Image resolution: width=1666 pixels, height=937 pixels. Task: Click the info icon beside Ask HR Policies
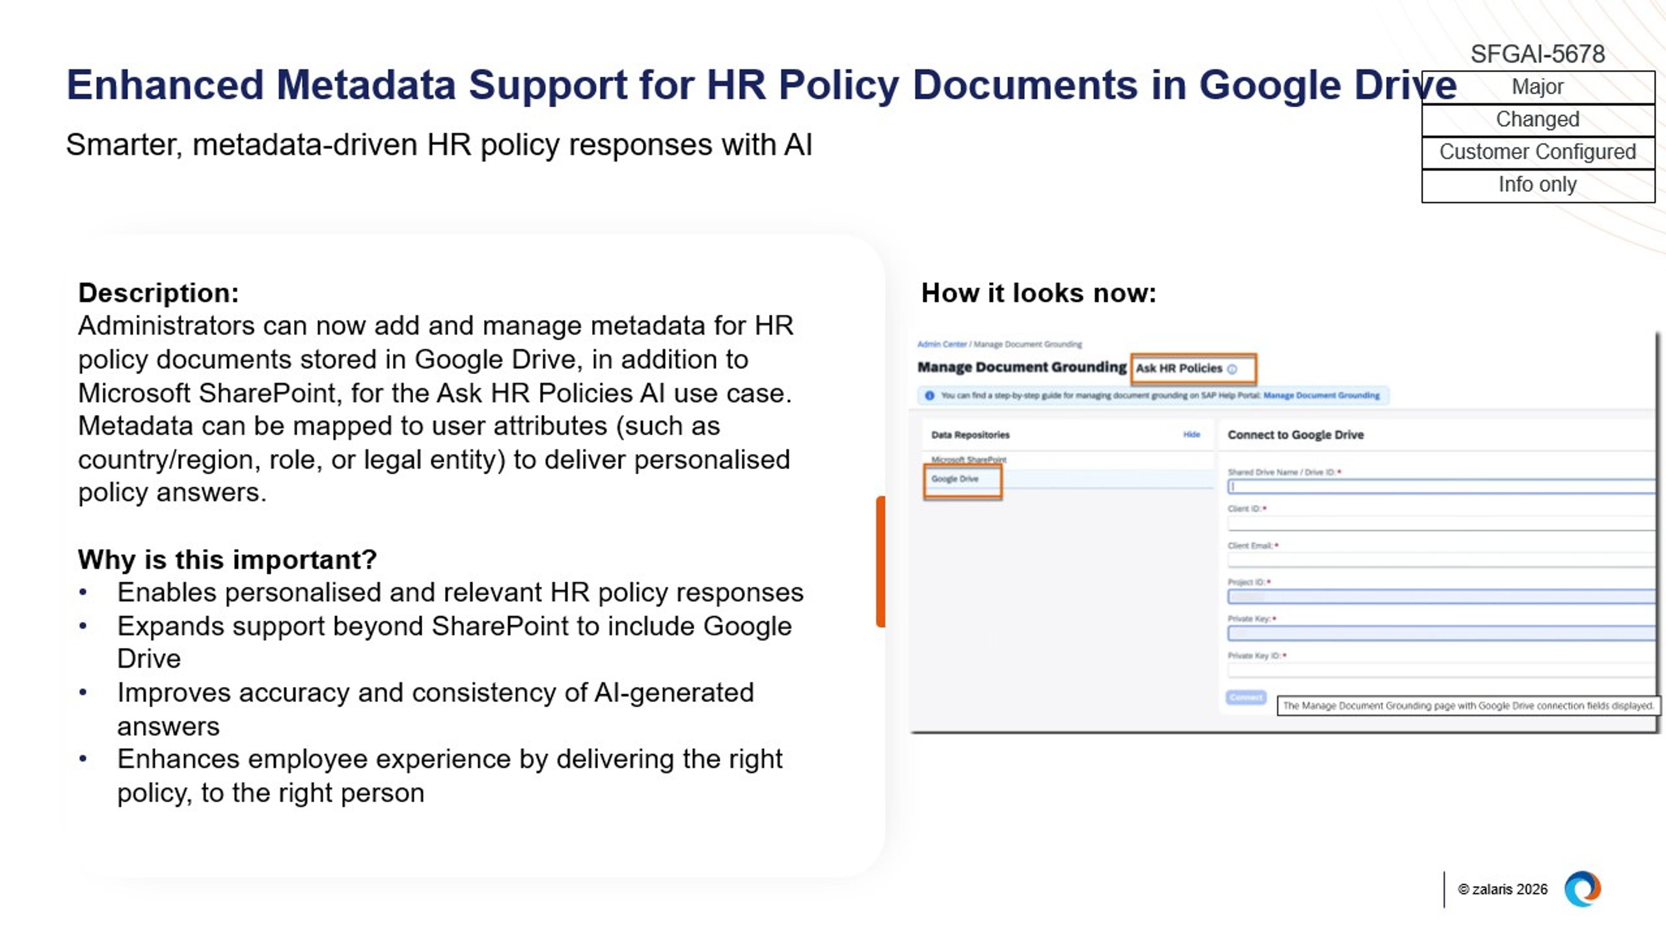click(1232, 369)
